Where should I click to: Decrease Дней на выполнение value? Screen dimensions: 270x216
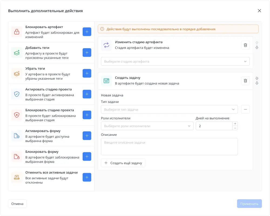[235, 128]
